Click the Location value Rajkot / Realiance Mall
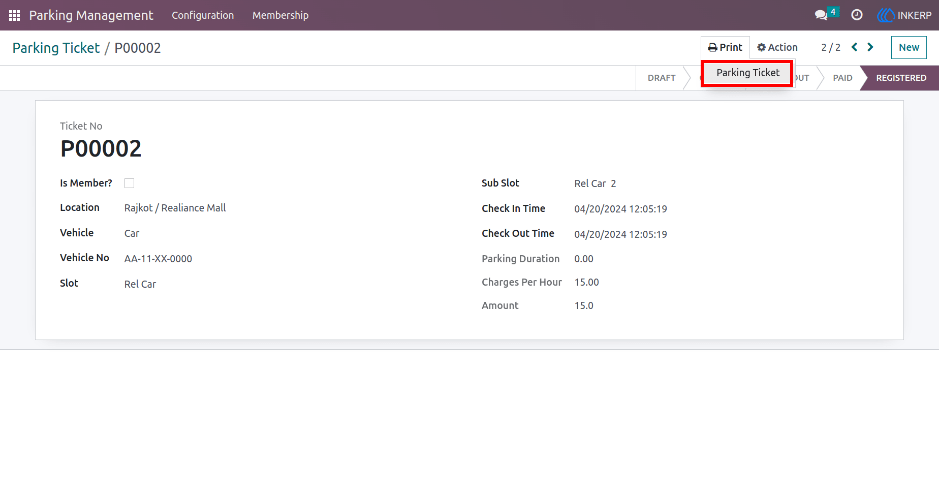 pyautogui.click(x=175, y=208)
